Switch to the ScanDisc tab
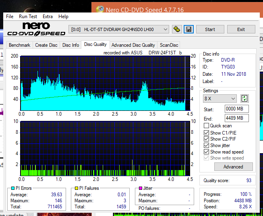 pyautogui.click(x=169, y=45)
